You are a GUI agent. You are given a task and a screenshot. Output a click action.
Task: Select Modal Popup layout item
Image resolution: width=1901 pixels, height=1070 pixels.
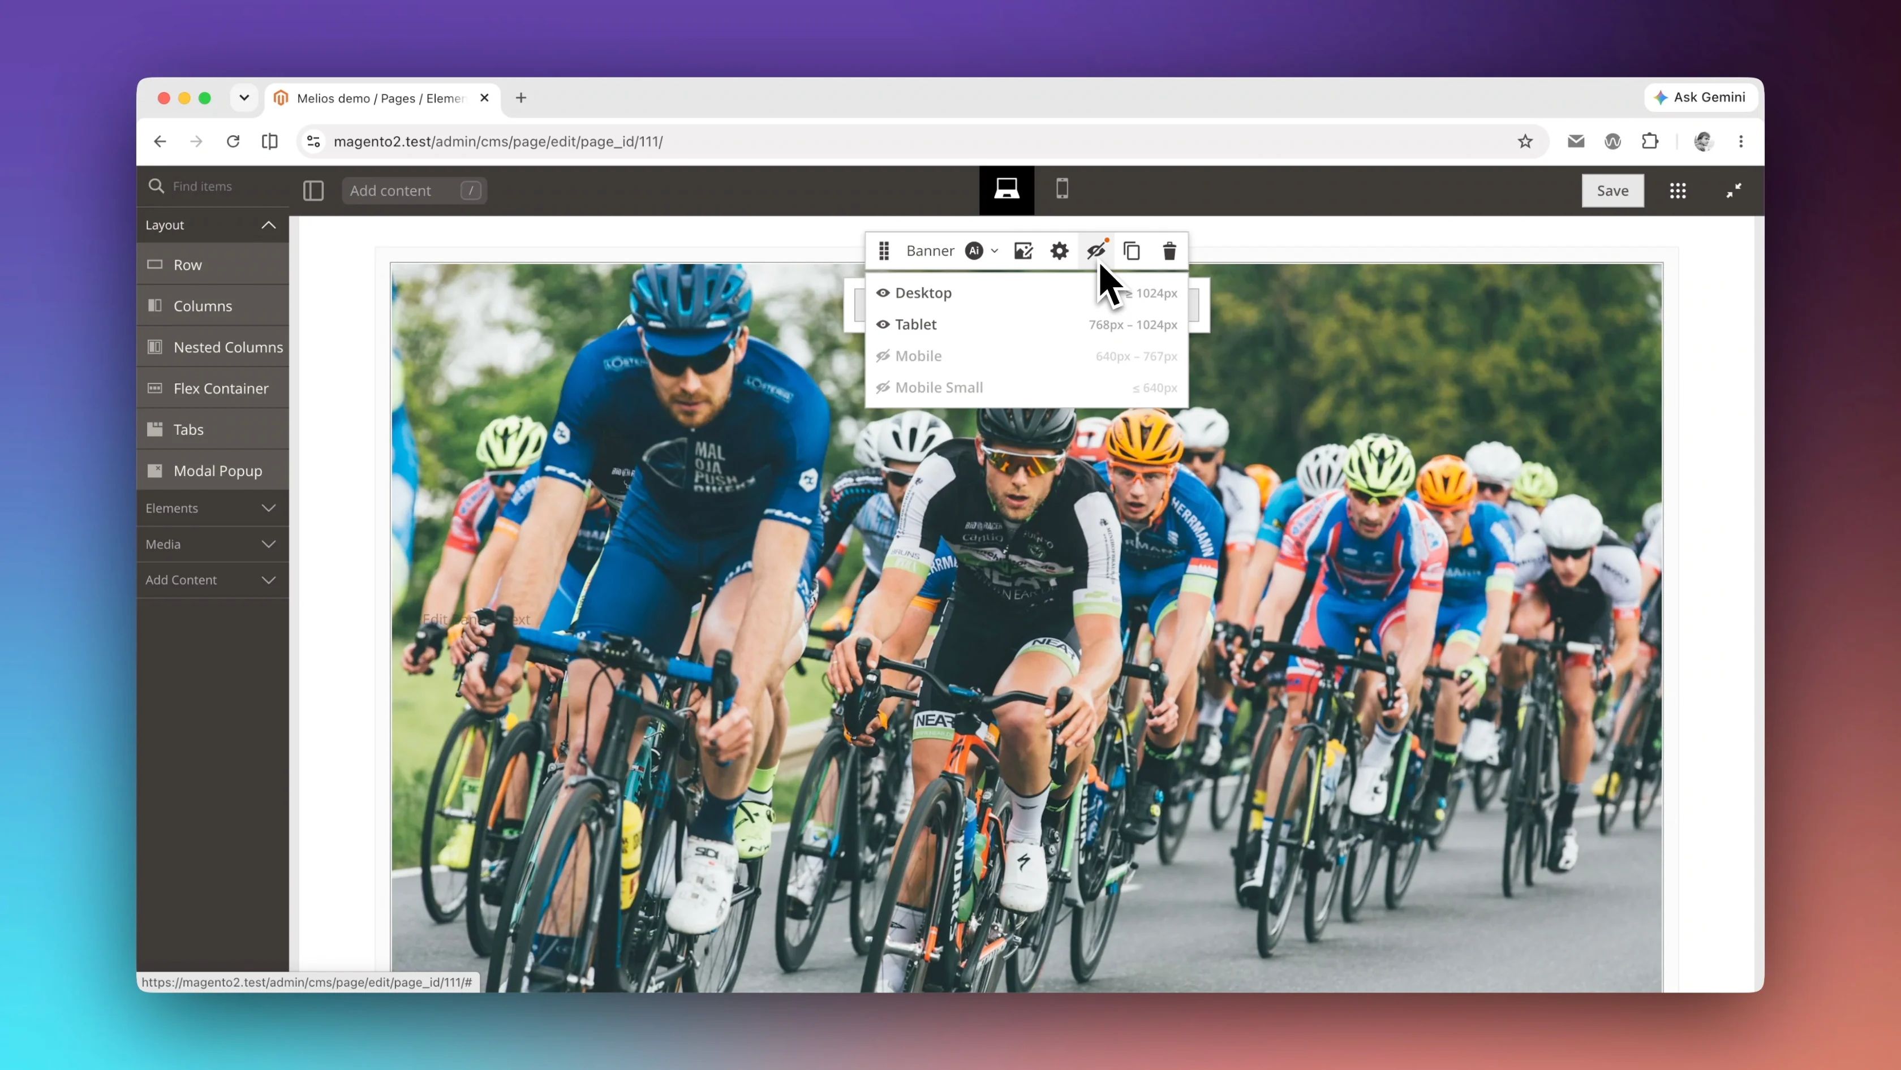pos(212,471)
